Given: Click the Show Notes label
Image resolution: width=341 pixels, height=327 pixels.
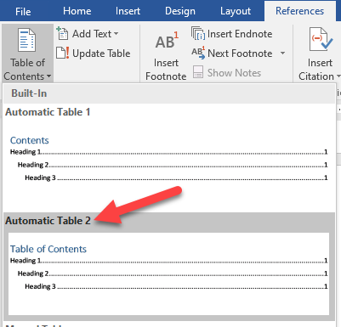Looking at the screenshot, I should [x=234, y=73].
